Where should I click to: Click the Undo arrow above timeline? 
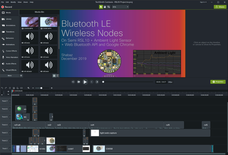pos(2,88)
